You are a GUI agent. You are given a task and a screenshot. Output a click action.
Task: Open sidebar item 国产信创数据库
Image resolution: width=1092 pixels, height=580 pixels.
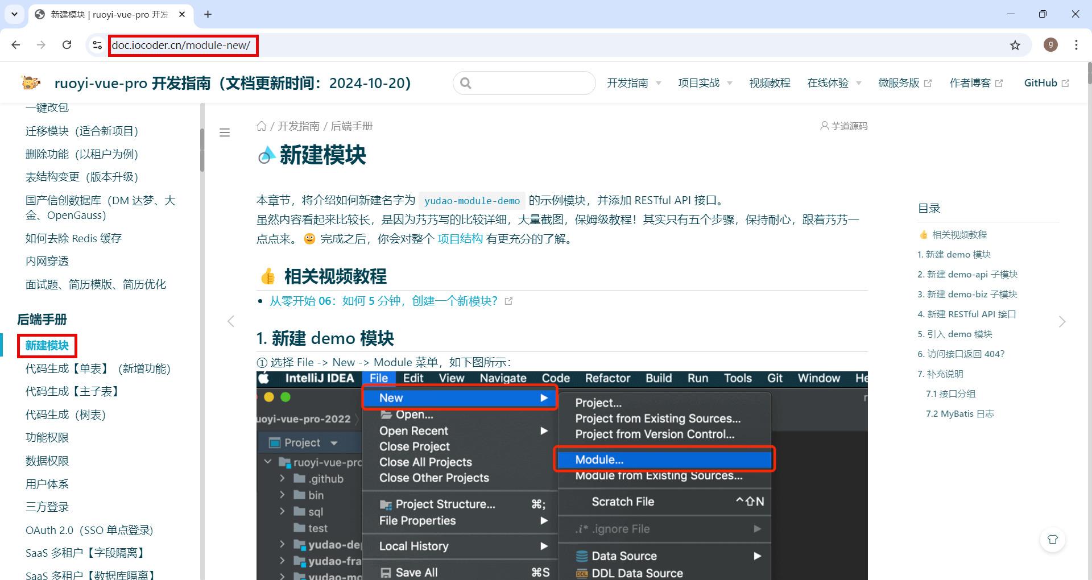tap(101, 208)
